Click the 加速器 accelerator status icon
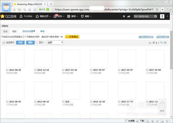This screenshot has height=123, width=173. [130, 121]
